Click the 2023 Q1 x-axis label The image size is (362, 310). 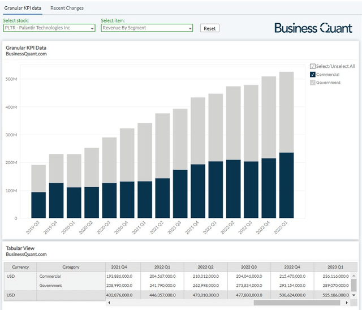[x=281, y=227]
